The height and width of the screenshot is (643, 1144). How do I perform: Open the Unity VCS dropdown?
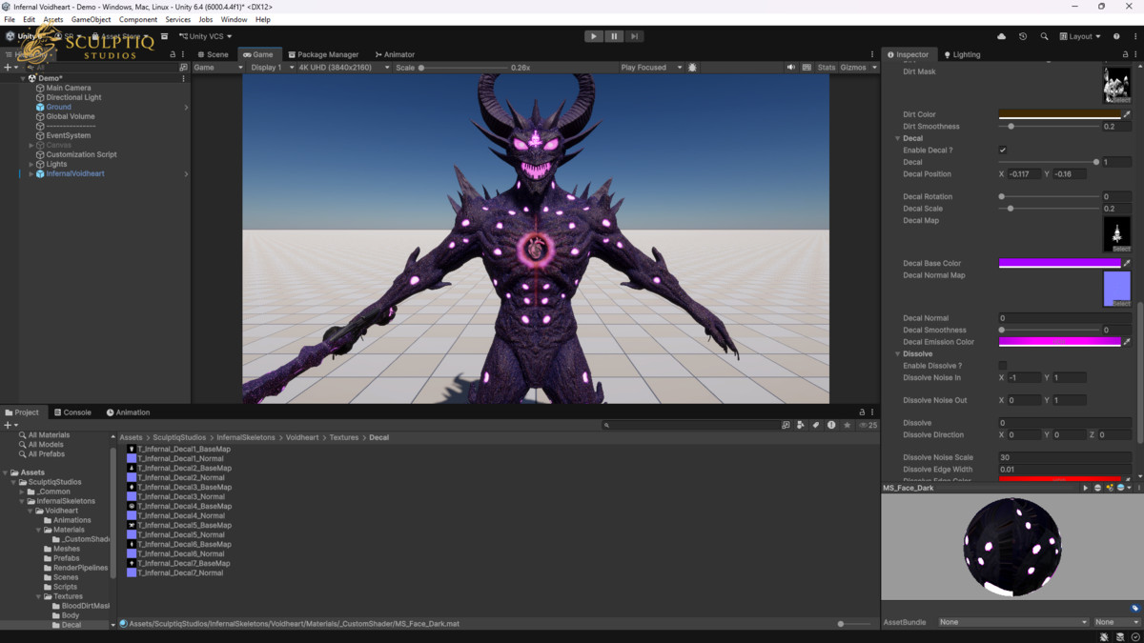pyautogui.click(x=205, y=36)
